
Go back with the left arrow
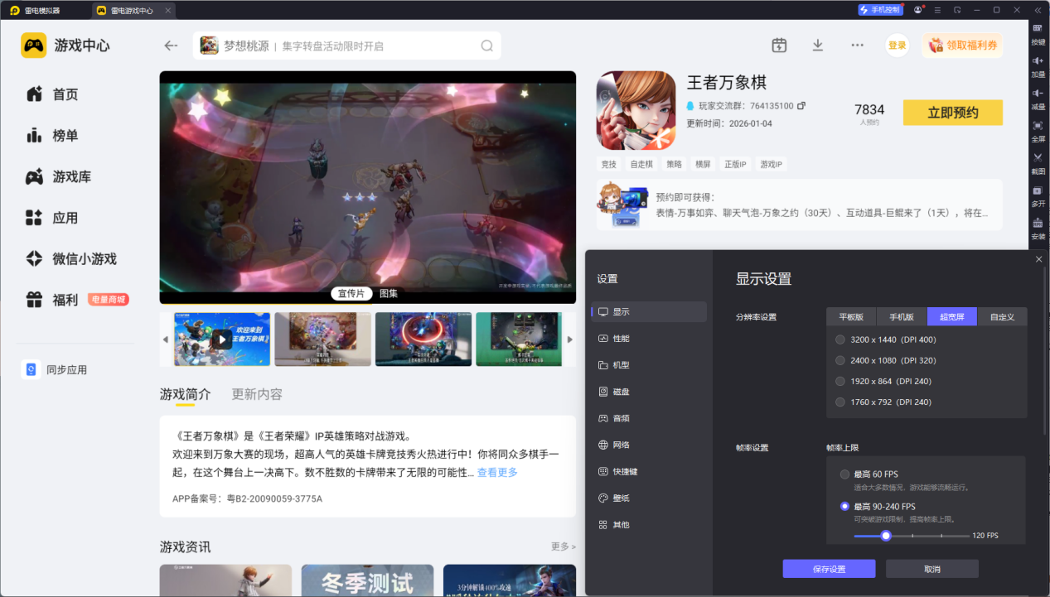pos(171,46)
